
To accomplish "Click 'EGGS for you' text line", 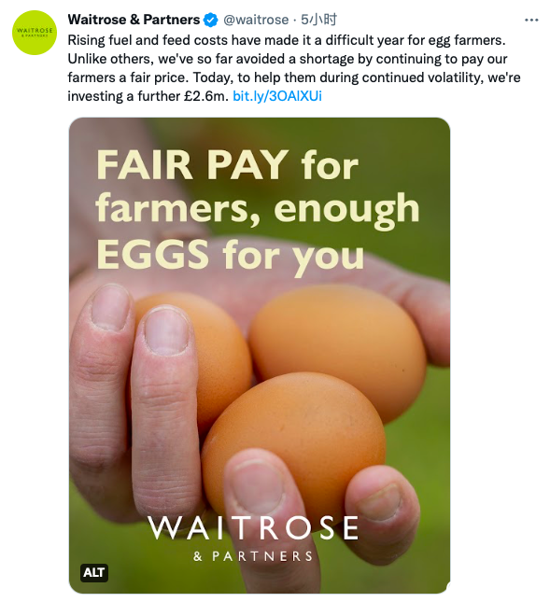I will [230, 255].
